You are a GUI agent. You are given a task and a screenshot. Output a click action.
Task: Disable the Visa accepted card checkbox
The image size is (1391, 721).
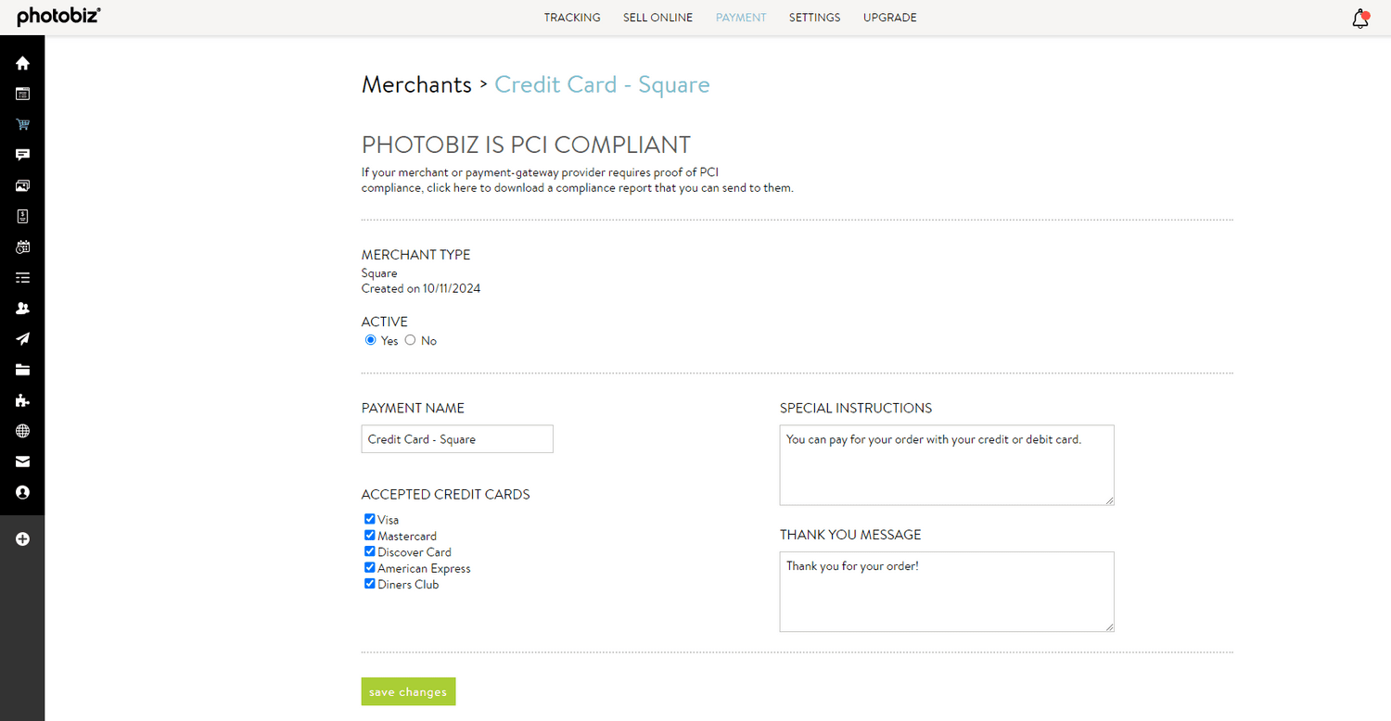coord(369,518)
